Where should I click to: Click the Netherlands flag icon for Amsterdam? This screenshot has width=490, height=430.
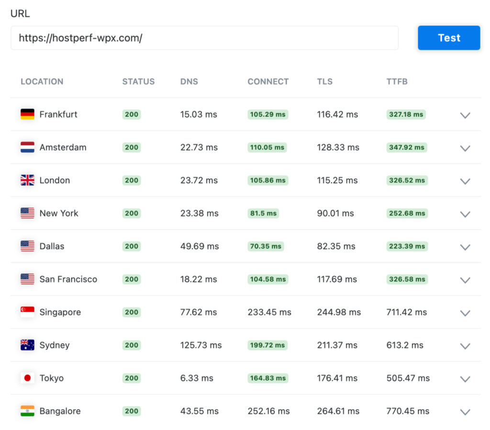click(x=27, y=147)
